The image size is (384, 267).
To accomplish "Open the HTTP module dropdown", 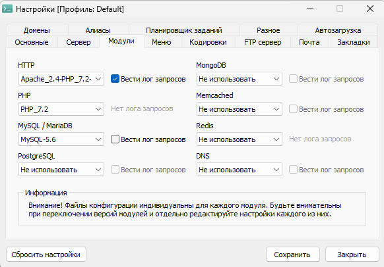I will click(61, 79).
